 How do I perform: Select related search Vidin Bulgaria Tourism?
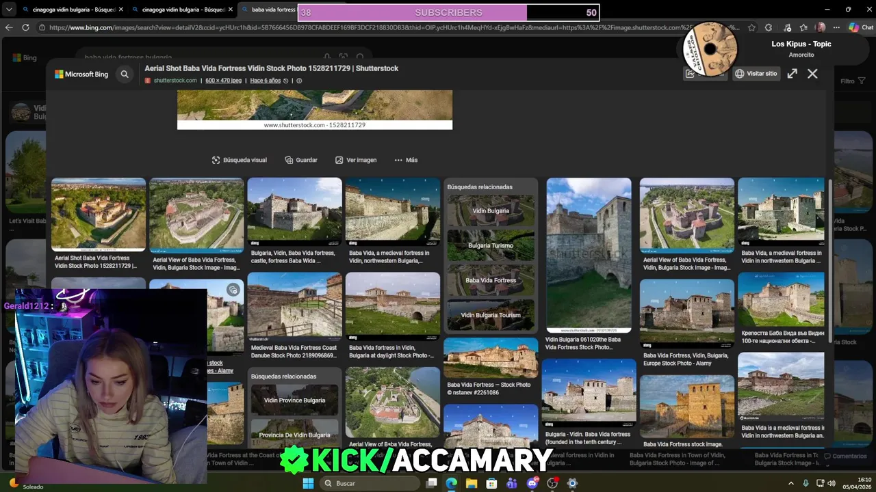coord(491,315)
